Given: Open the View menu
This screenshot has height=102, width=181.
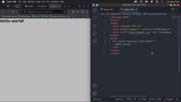Looking at the screenshot, I should click(x=38, y=2).
